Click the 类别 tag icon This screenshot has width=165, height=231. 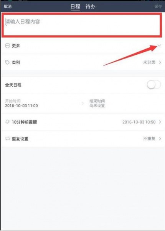click(x=7, y=62)
